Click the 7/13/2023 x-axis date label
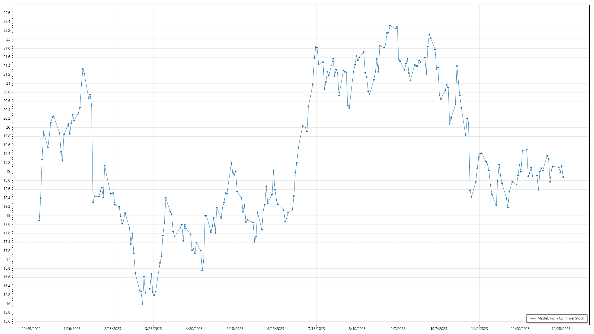594x334 pixels. click(316, 329)
